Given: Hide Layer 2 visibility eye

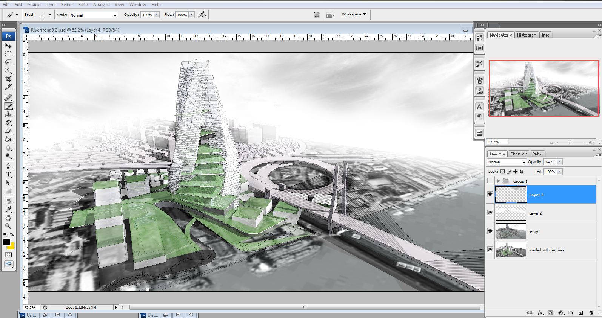Looking at the screenshot, I should [x=490, y=213].
